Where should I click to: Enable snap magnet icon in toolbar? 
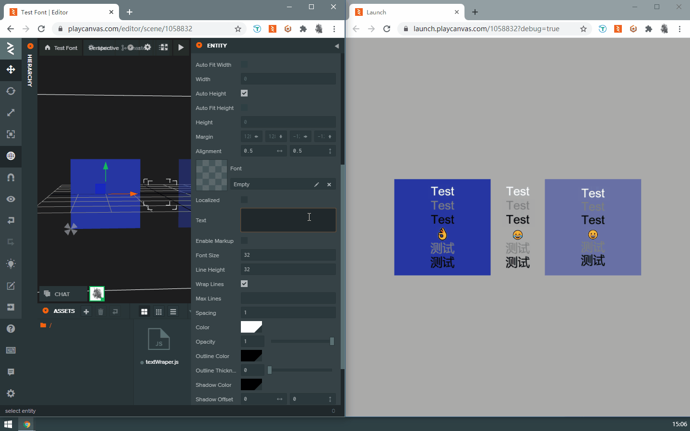(11, 178)
